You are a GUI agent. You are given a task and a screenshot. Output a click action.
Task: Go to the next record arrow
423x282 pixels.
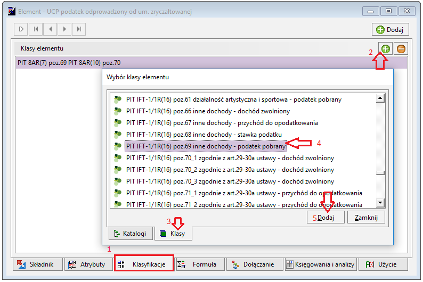click(x=64, y=29)
